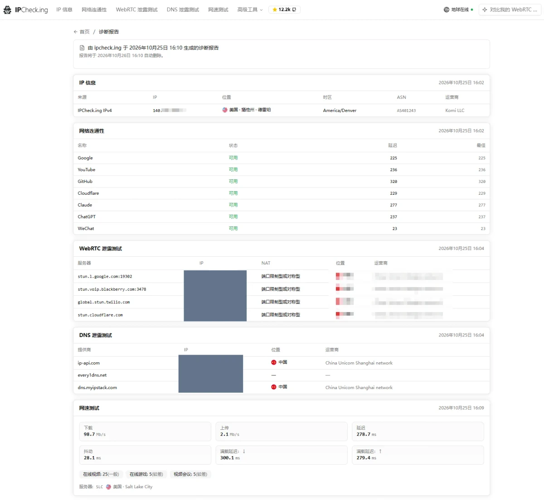The width and height of the screenshot is (544, 500).
Task: Click global.stun.twilio.com server entry
Action: pyautogui.click(x=104, y=302)
